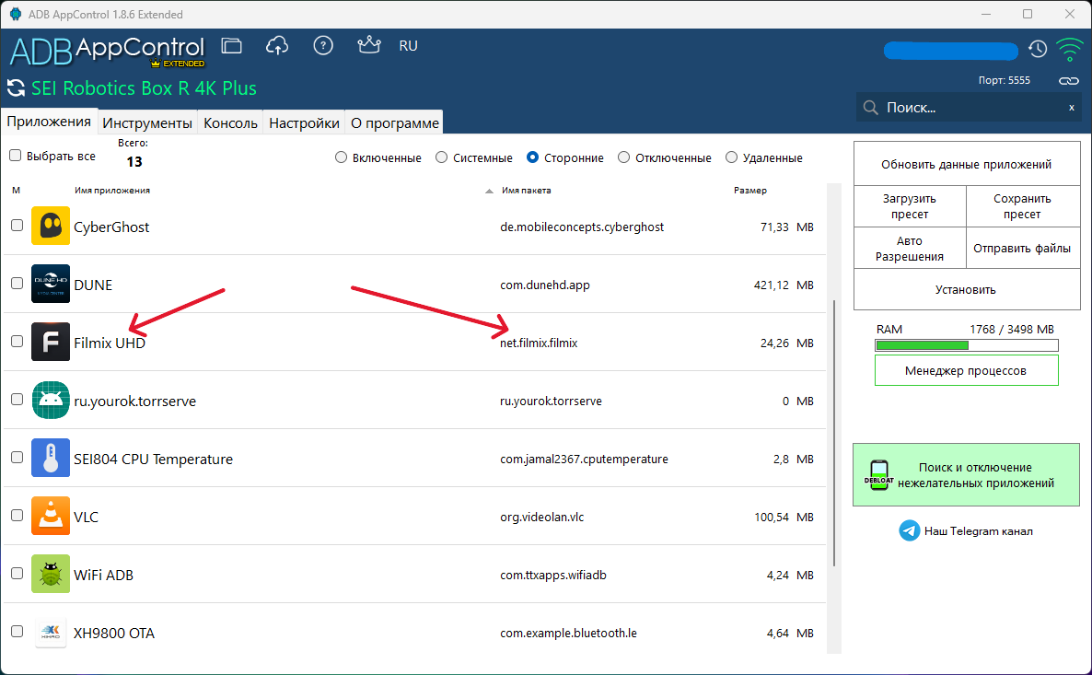Click the device name 'SEI Robotics Box R 4K Plus'

tap(145, 88)
